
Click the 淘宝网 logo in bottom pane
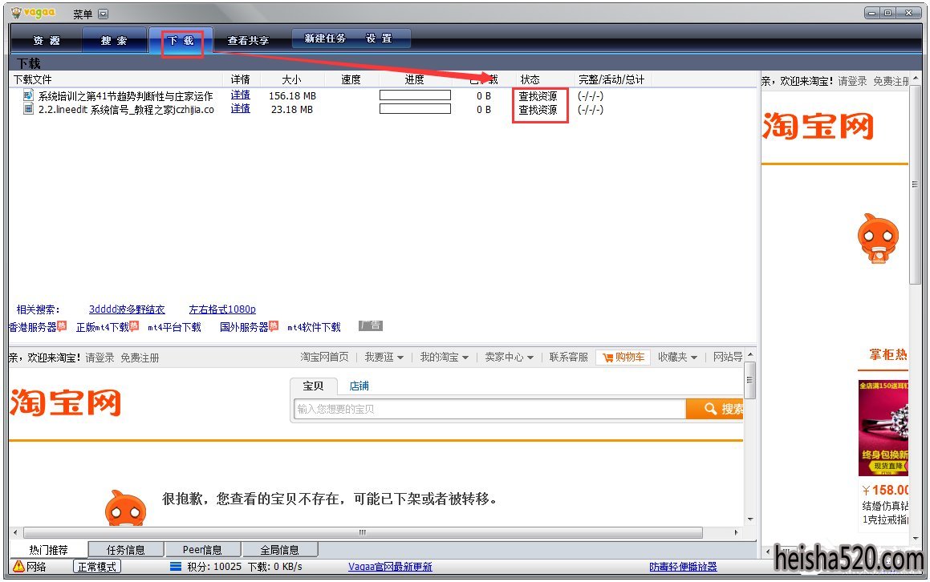65,402
